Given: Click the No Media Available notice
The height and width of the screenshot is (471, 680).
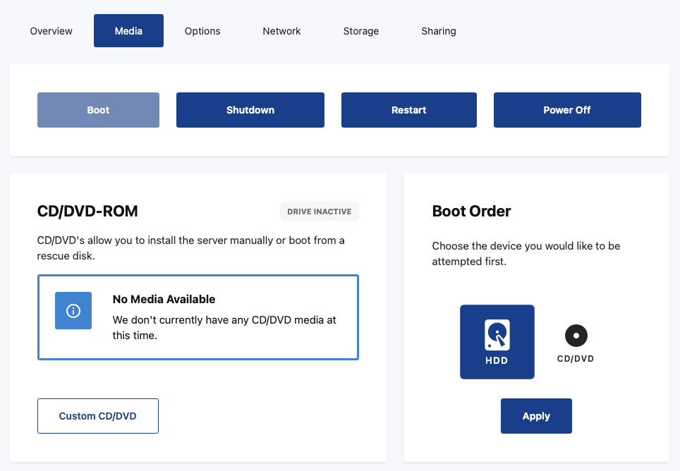Looking at the screenshot, I should tap(198, 317).
